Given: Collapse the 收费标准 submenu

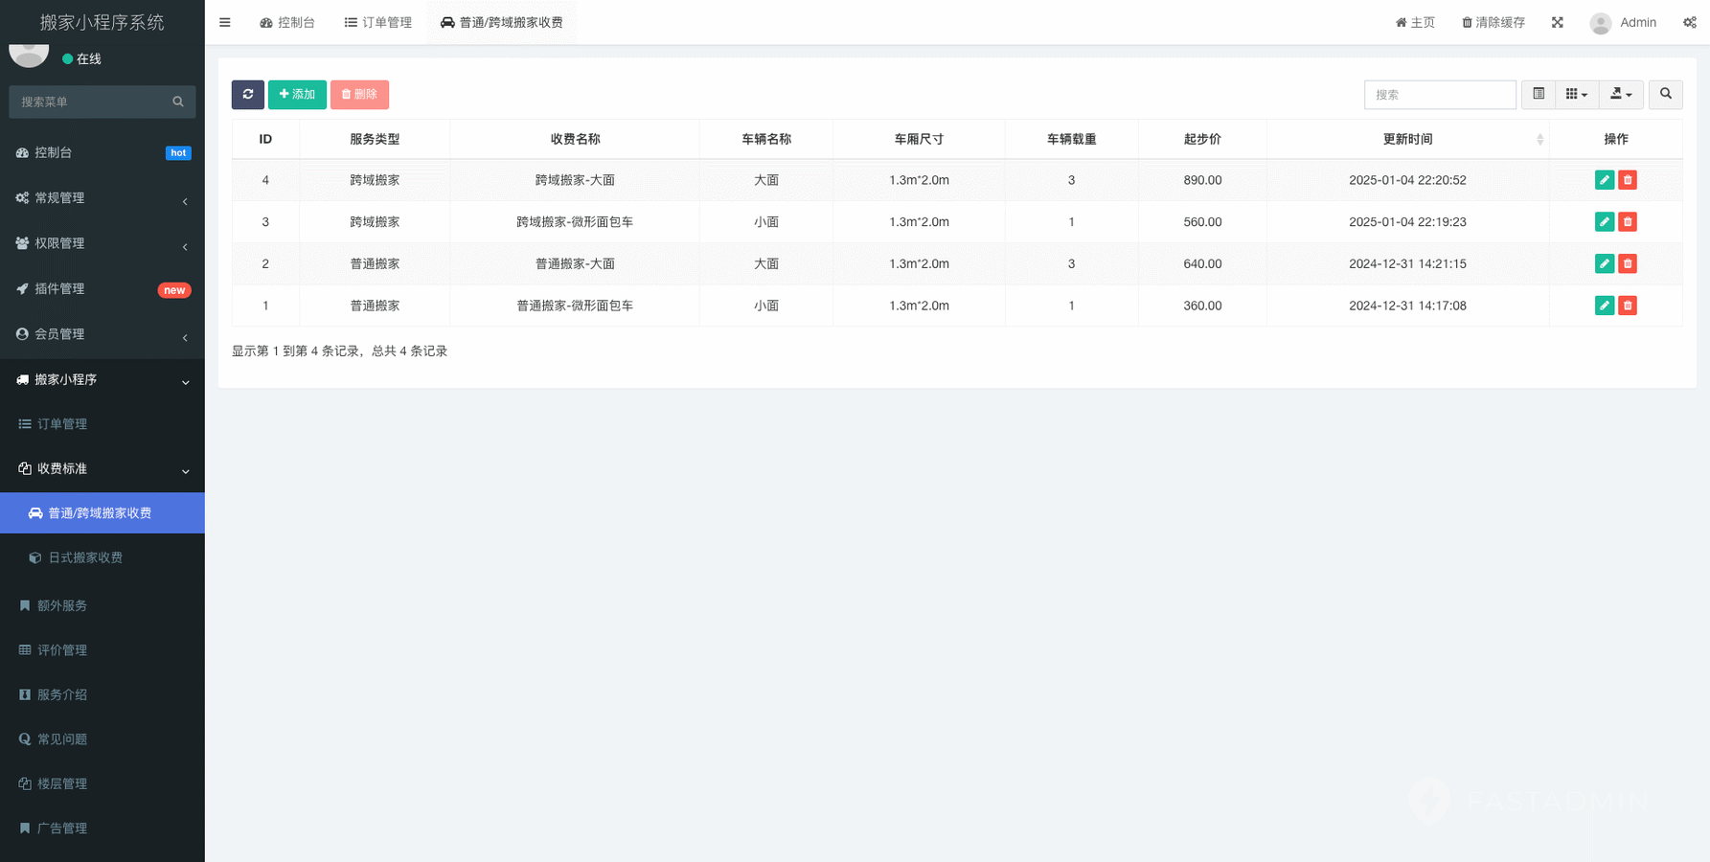Looking at the screenshot, I should (x=102, y=468).
